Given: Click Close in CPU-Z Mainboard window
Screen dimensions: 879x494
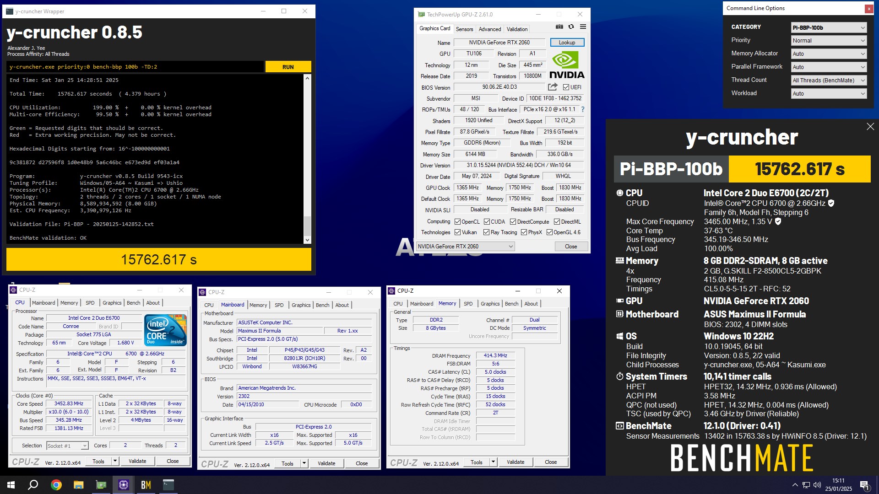Looking at the screenshot, I should pos(362,463).
